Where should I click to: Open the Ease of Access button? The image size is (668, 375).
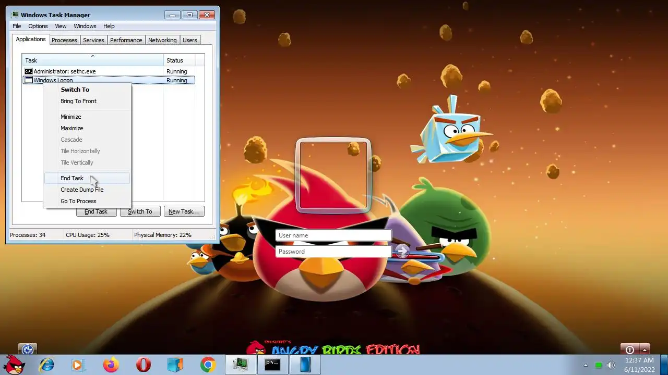coord(28,349)
